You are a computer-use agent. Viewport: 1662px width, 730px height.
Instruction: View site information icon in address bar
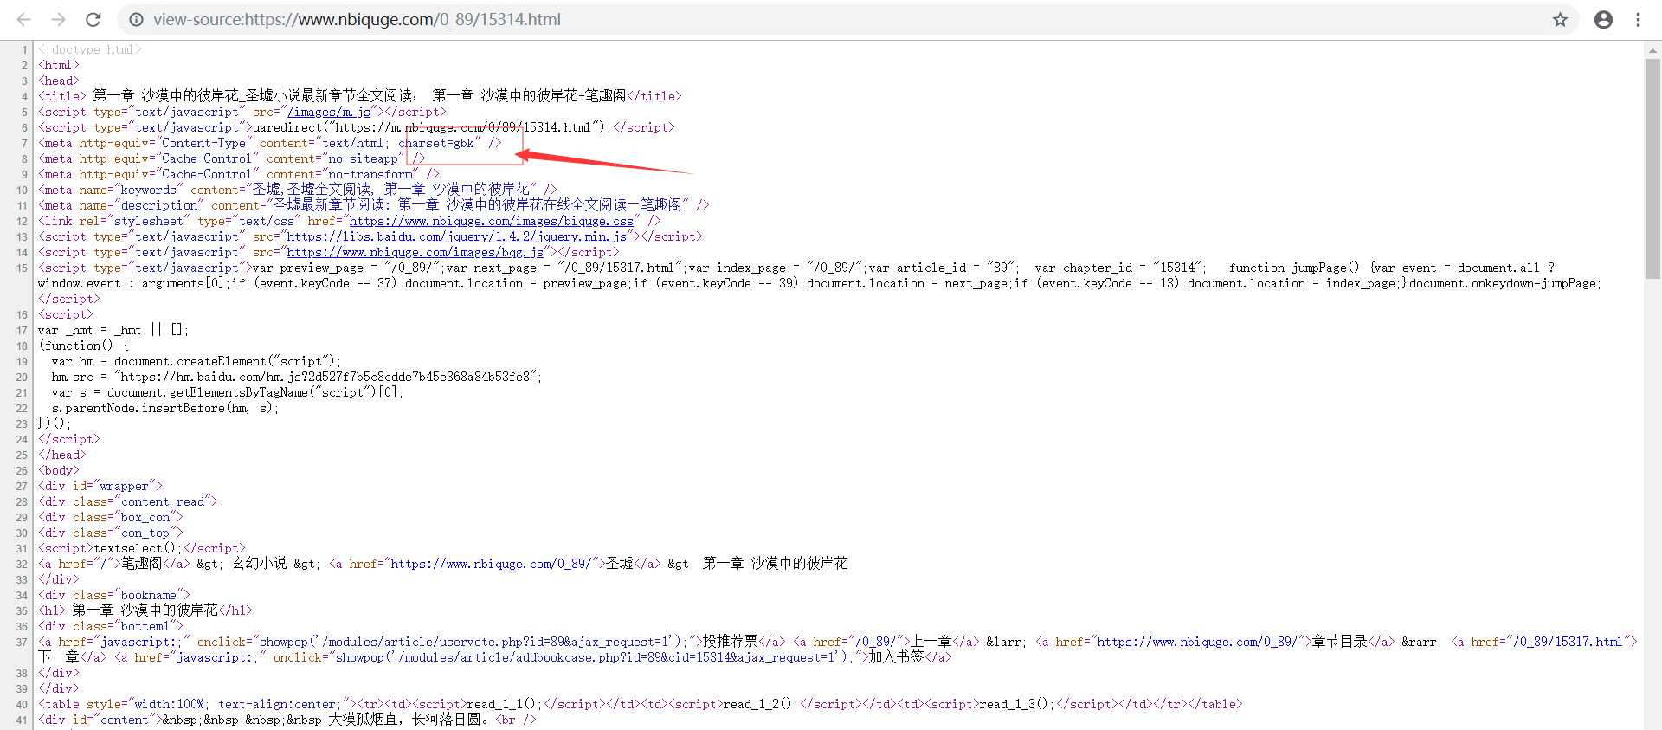pyautogui.click(x=136, y=19)
